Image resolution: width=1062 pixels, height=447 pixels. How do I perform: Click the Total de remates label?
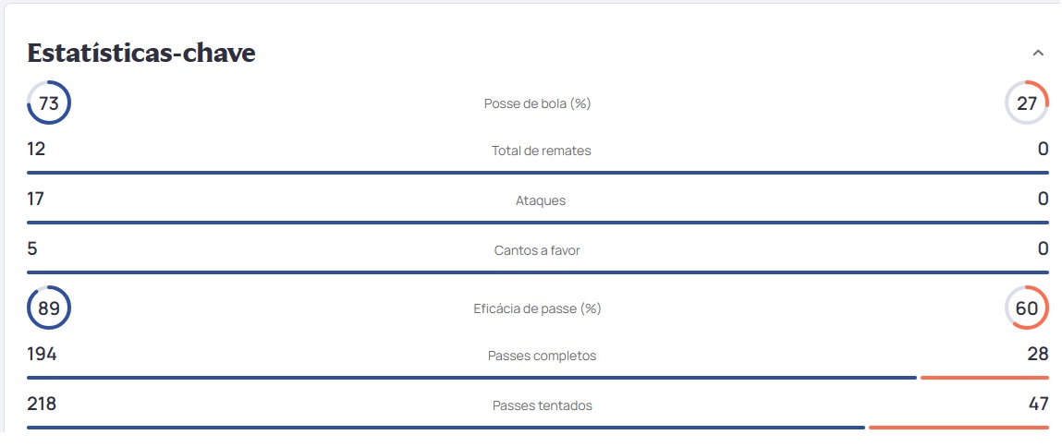pos(541,151)
